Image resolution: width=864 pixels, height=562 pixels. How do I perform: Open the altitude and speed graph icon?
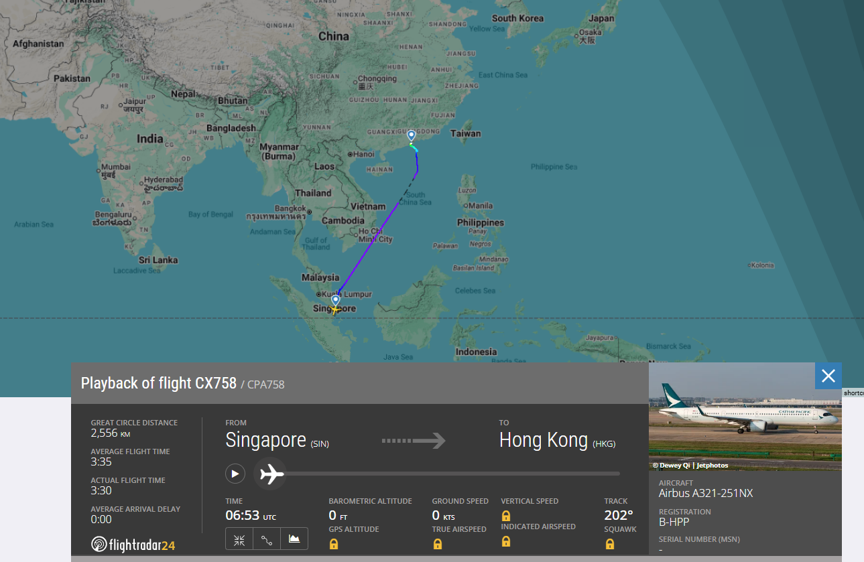coord(294,539)
